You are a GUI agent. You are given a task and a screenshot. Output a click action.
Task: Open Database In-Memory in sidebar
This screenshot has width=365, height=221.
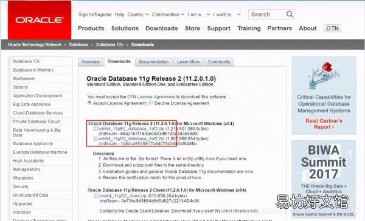[33, 70]
